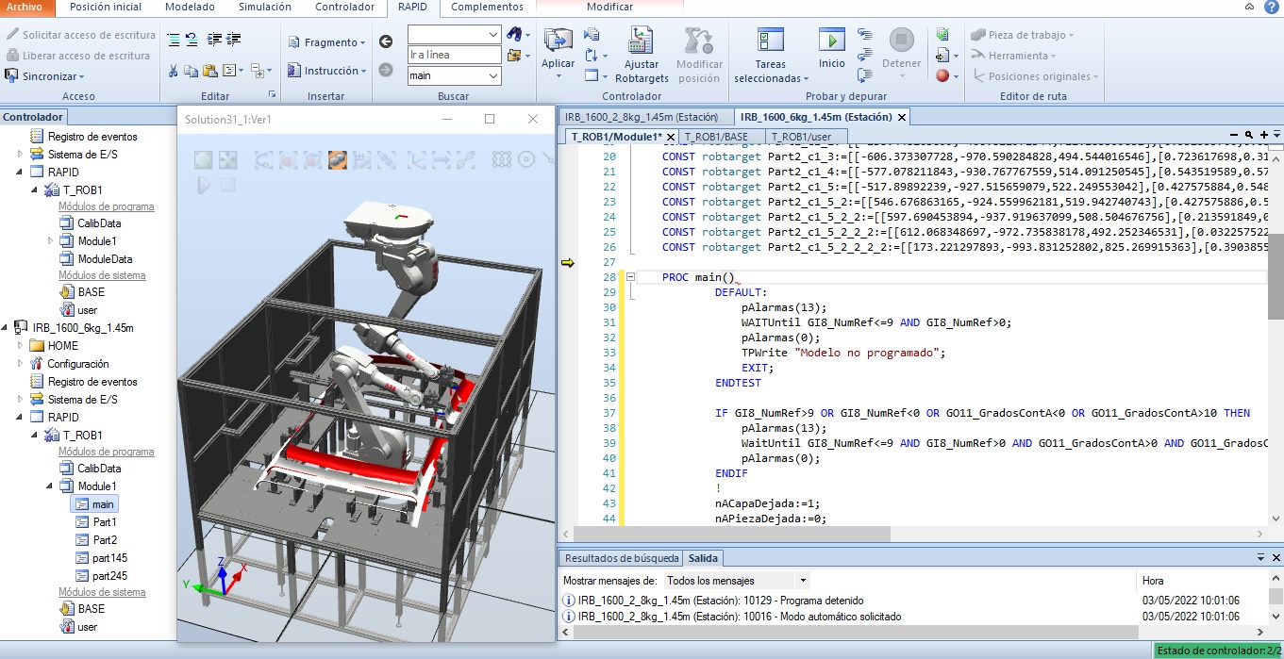Expand the HOME folder tree node

pyautogui.click(x=21, y=346)
